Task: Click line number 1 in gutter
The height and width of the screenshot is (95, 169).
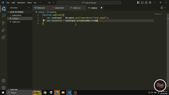Action: pyautogui.click(x=38, y=15)
